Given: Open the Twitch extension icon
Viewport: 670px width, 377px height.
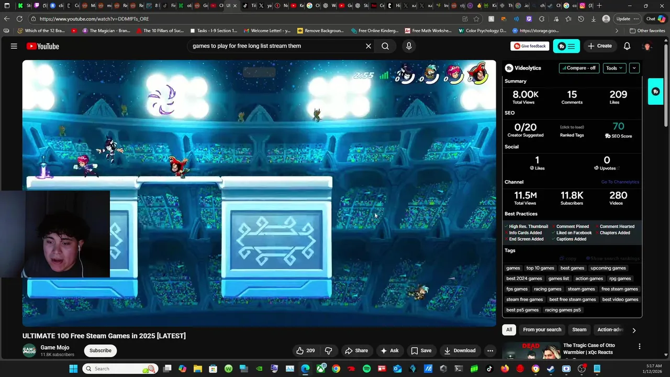Looking at the screenshot, I should [529, 19].
